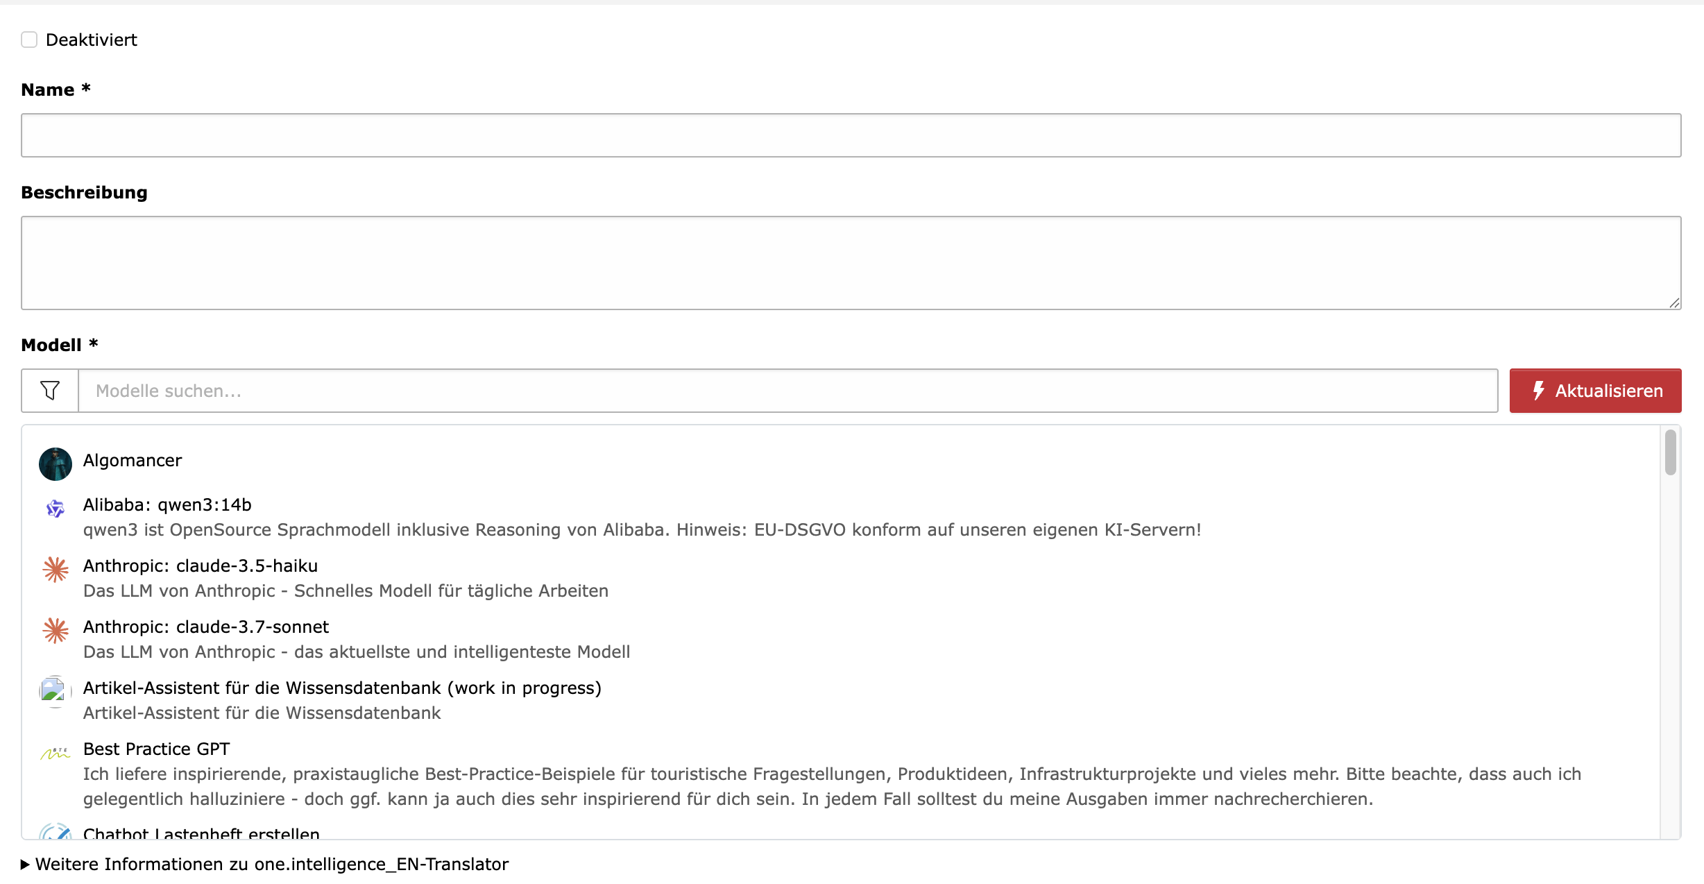Image resolution: width=1704 pixels, height=884 pixels.
Task: Click the filter funnel icon
Action: [50, 391]
